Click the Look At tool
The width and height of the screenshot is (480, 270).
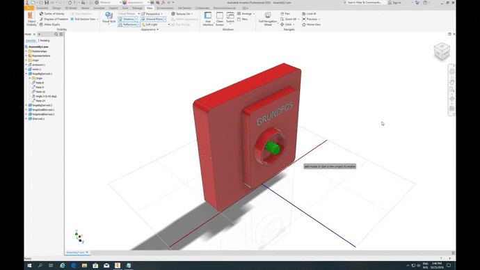(x=309, y=14)
